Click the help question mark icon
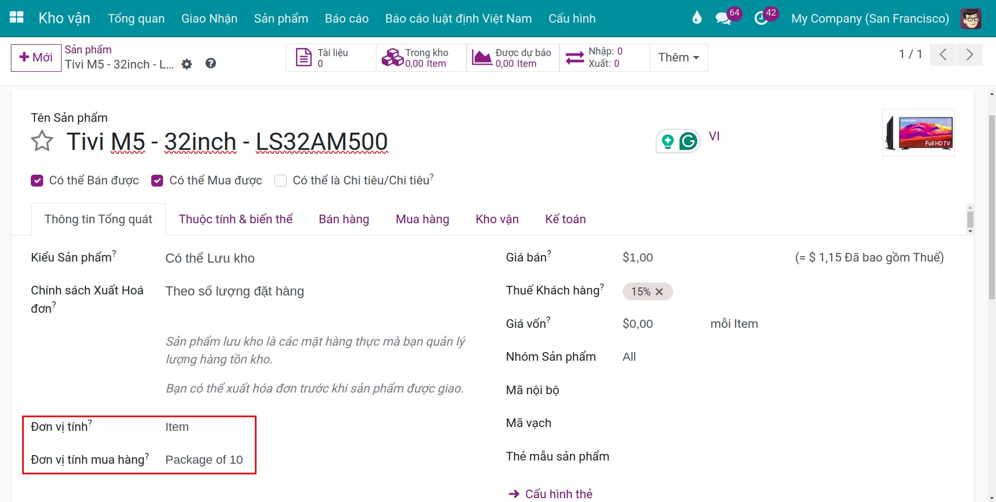Viewport: 996px width, 502px height. point(211,64)
